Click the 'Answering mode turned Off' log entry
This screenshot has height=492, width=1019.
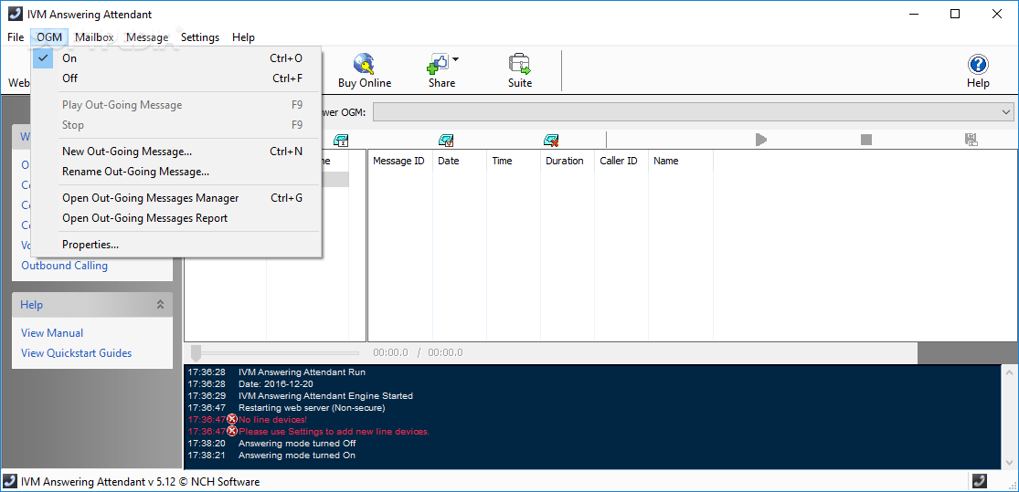click(297, 444)
